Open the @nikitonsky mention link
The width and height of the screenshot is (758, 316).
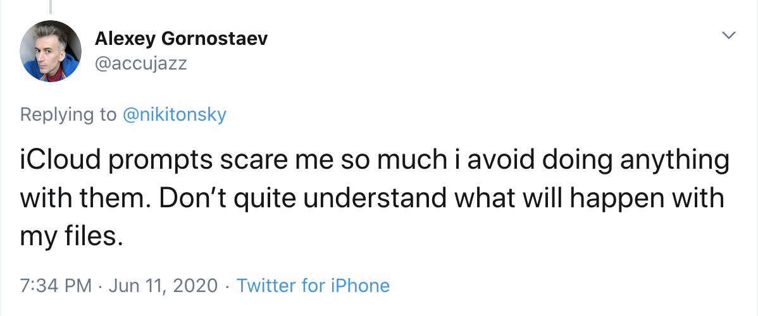[174, 114]
